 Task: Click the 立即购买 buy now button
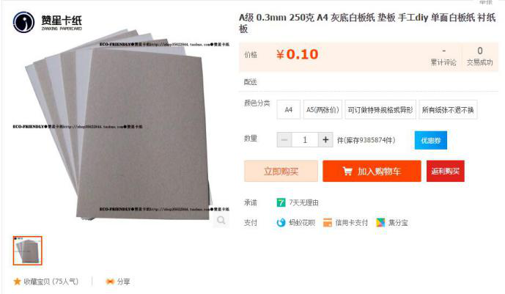pyautogui.click(x=281, y=171)
